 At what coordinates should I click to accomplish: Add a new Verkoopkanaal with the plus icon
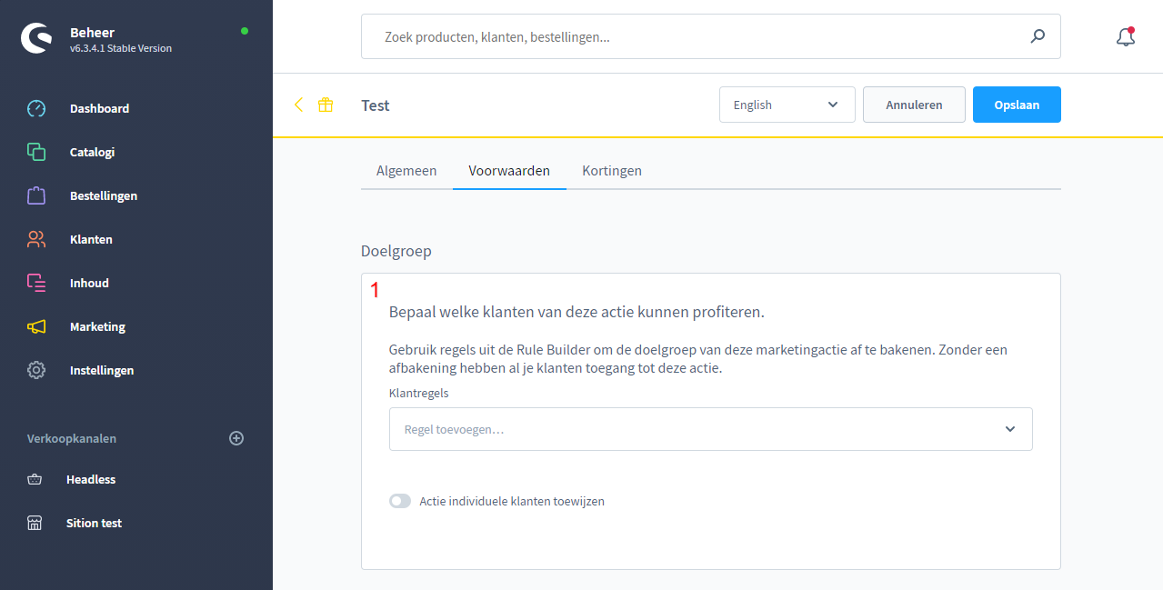(x=236, y=438)
